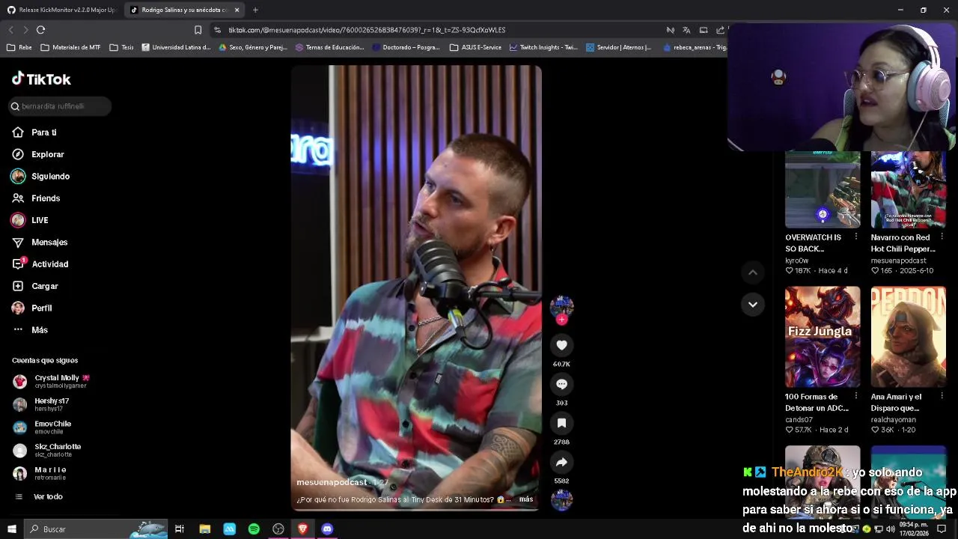Open Windows Start menu
This screenshot has width=958, height=539.
coord(11,529)
